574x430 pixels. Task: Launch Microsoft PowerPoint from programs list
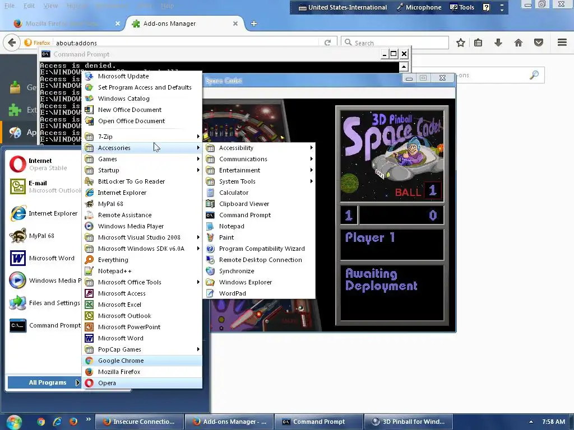click(142, 327)
